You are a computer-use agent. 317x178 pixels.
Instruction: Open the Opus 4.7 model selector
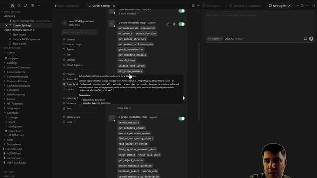pyautogui.click(x=235, y=39)
